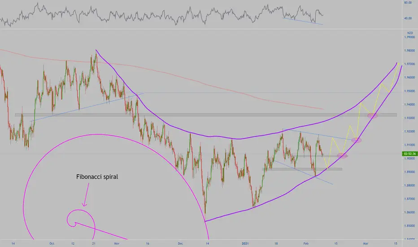Select the 1.8600 price axis label
418x247 pixels.
(x=409, y=212)
